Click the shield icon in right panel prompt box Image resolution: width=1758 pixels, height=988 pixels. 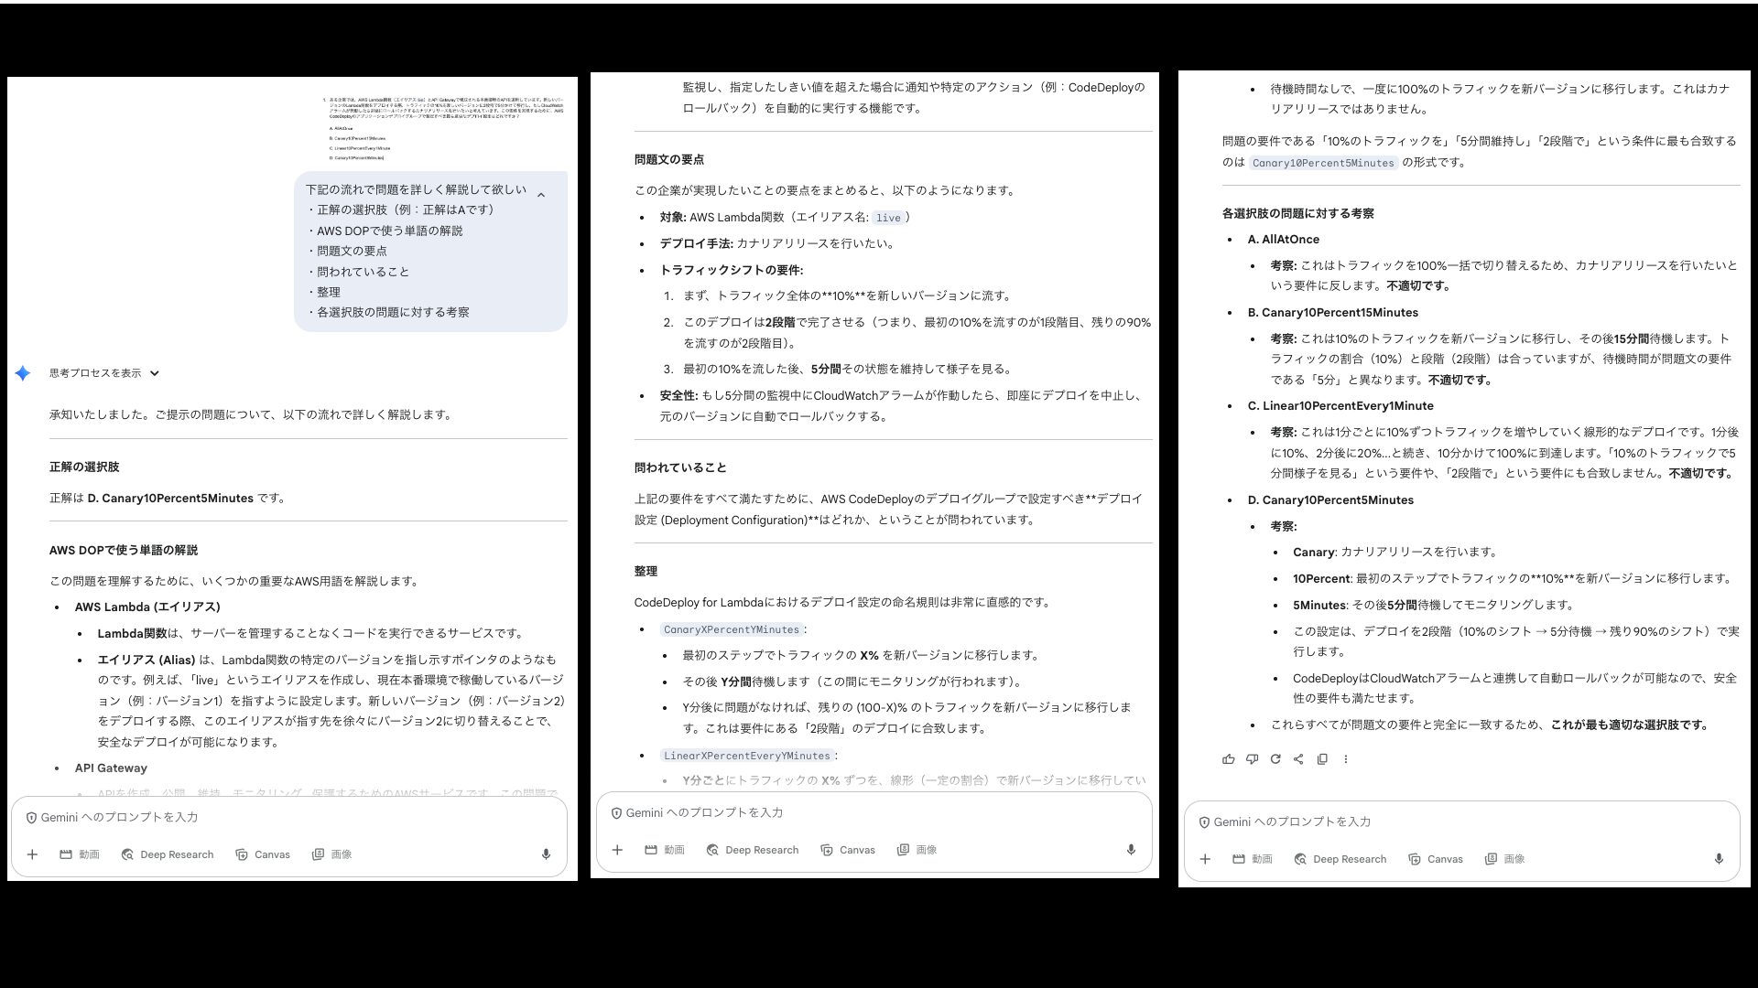coord(1204,822)
